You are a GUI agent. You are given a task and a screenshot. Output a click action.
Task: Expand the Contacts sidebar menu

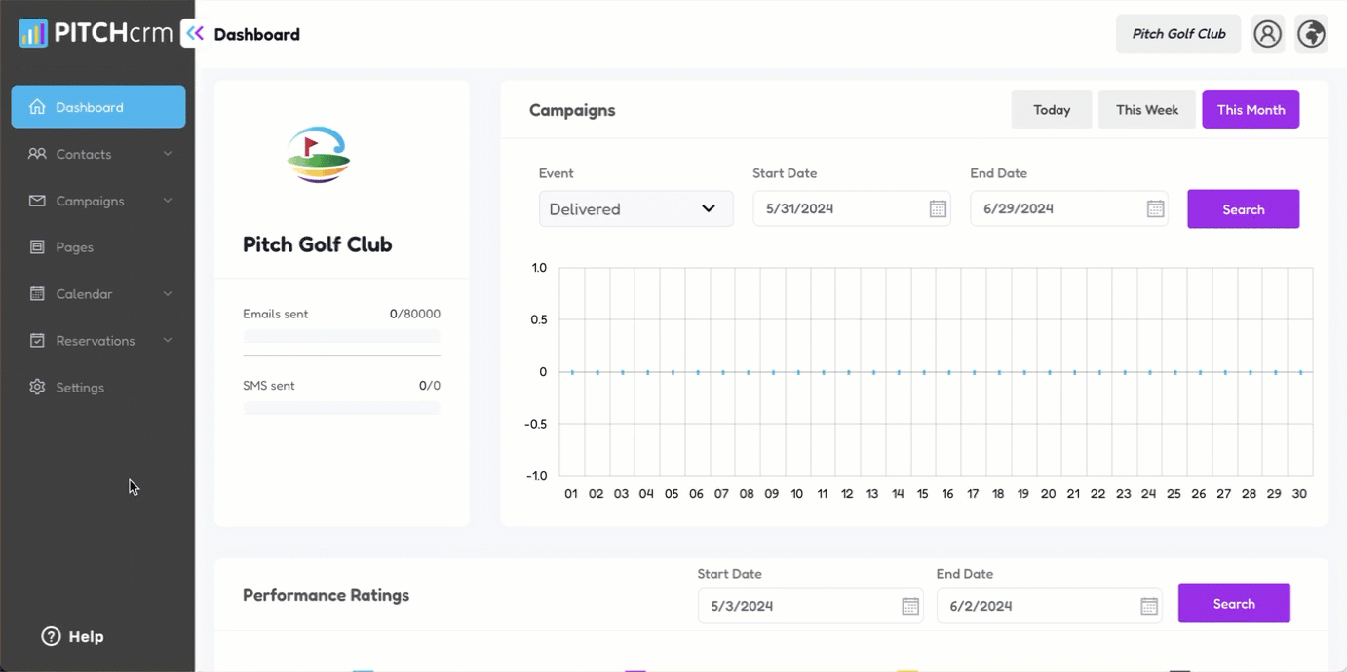coord(97,154)
